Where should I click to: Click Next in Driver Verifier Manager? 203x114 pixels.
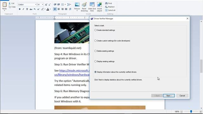point(169,96)
